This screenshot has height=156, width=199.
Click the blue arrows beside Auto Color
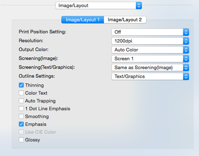[186, 50]
